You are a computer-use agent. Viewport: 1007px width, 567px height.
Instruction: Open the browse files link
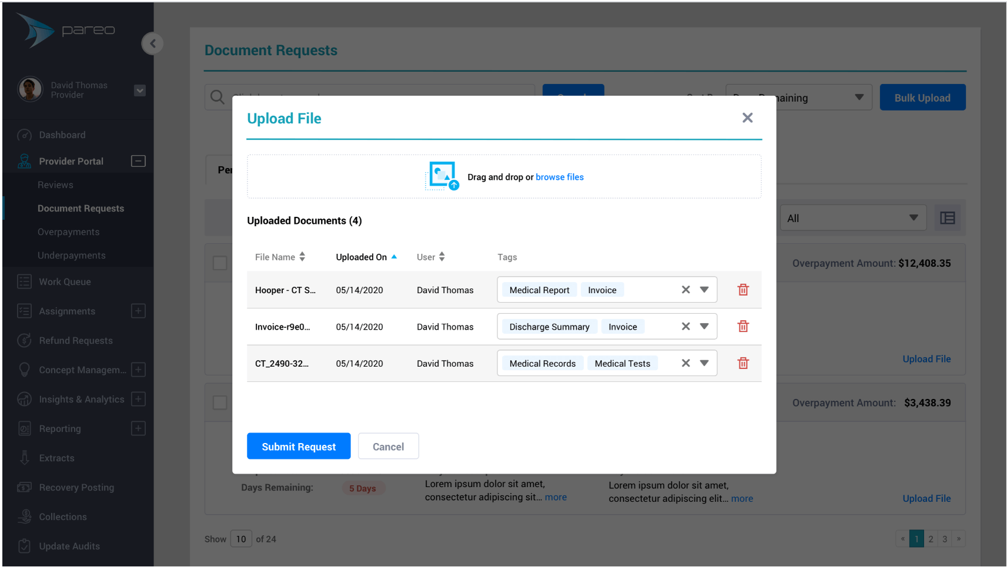coord(560,177)
